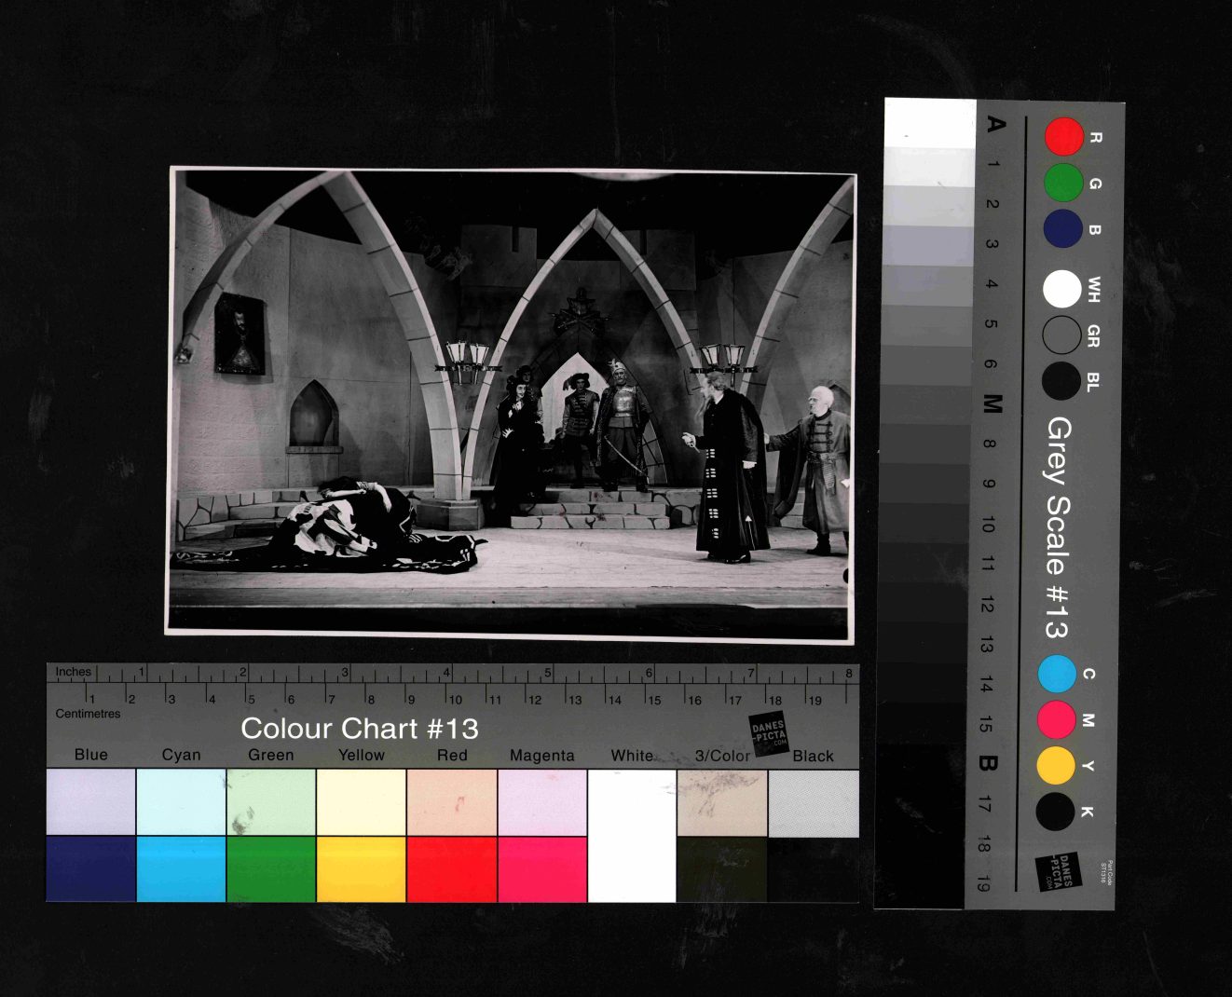The width and height of the screenshot is (1232, 997).
Task: Click the bright yellow swatch under Yellow
Action: [361, 869]
